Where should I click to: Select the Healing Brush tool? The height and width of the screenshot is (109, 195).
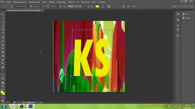pyautogui.click(x=3, y=37)
